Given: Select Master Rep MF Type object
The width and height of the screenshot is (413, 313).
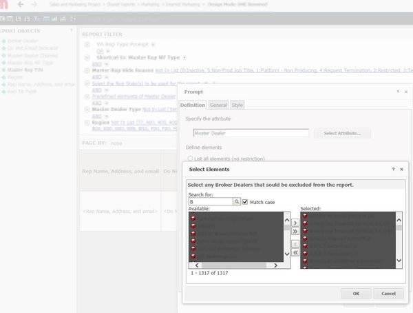Looking at the screenshot, I should pyautogui.click(x=28, y=63).
